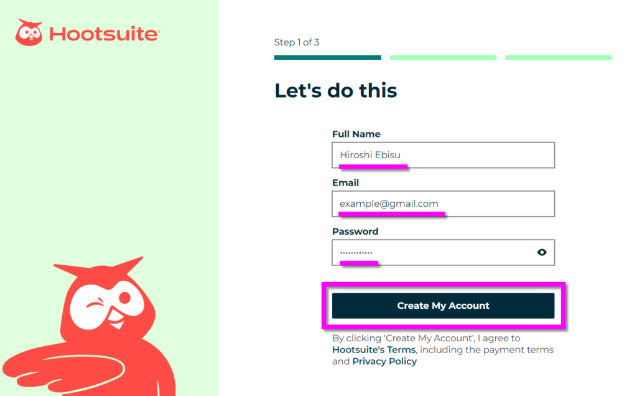Screen dimensions: 637x396
Task: Submit with Create My Account button
Action: (443, 306)
